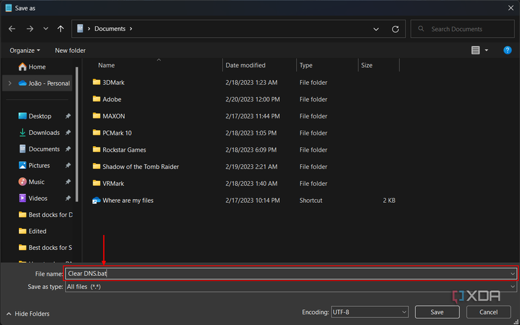Expand chevron after Documents breadcrumb
This screenshot has width=520, height=325.
point(131,29)
